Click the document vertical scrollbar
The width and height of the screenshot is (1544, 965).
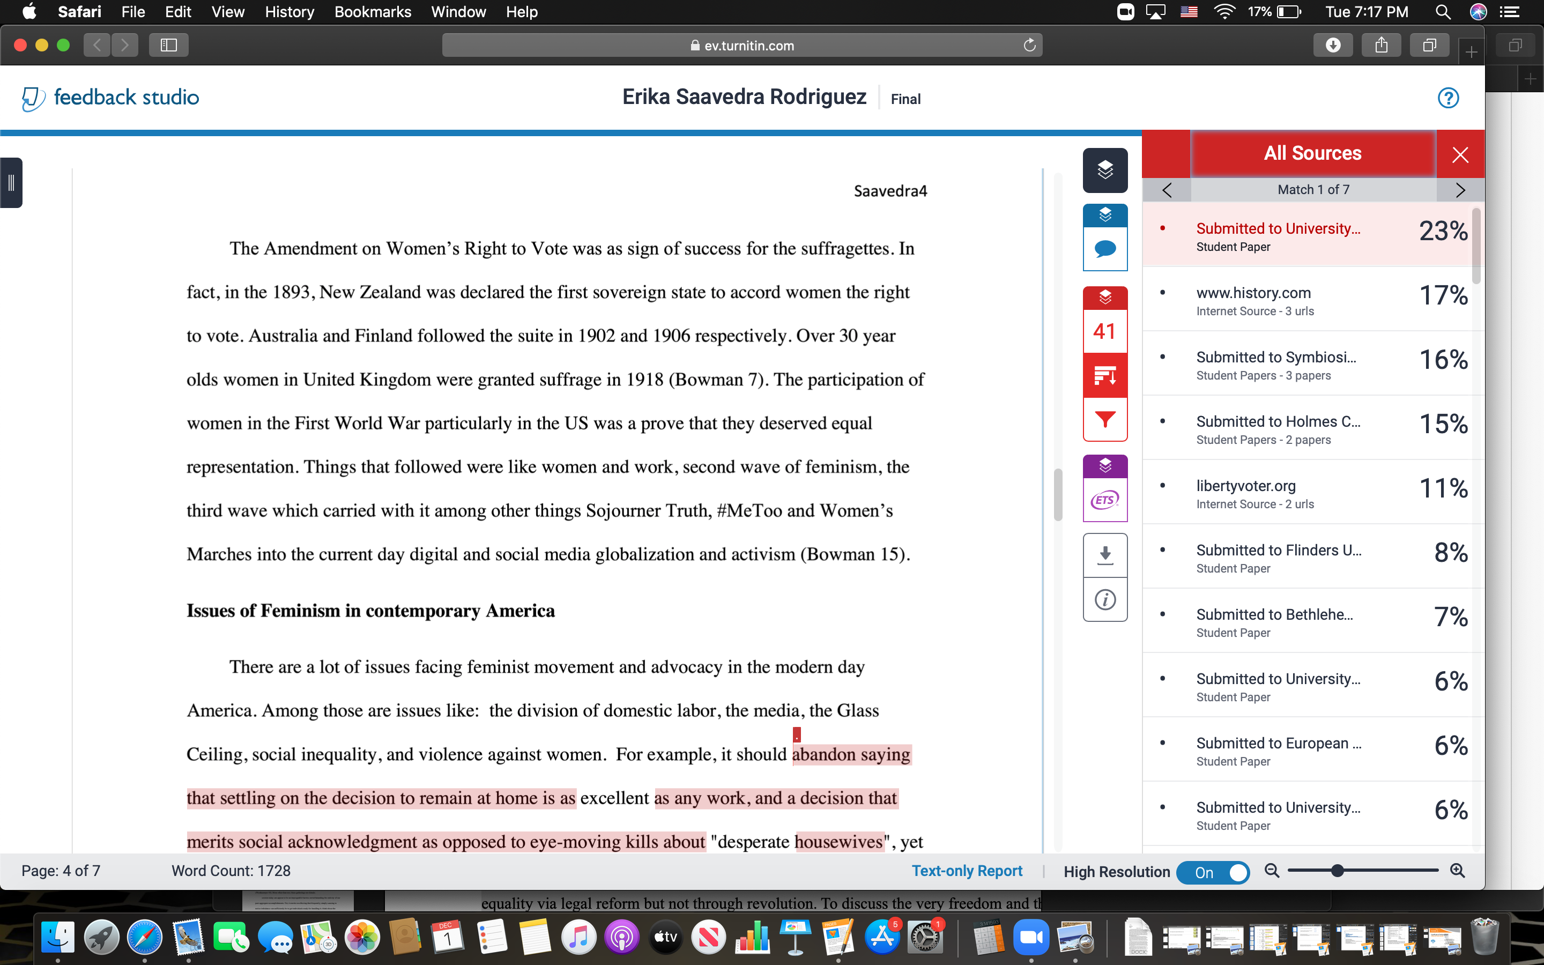pos(1058,495)
